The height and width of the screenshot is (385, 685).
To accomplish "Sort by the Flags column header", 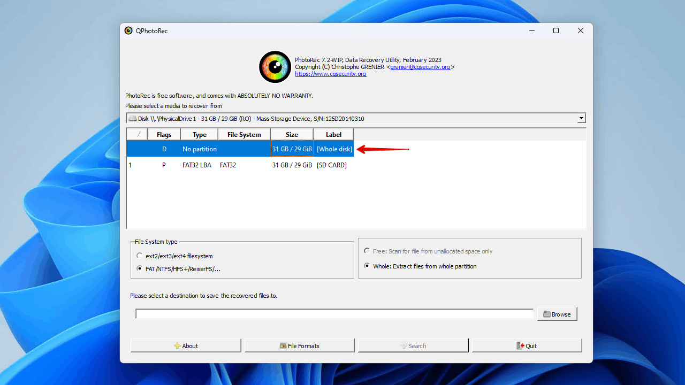I will [x=164, y=135].
